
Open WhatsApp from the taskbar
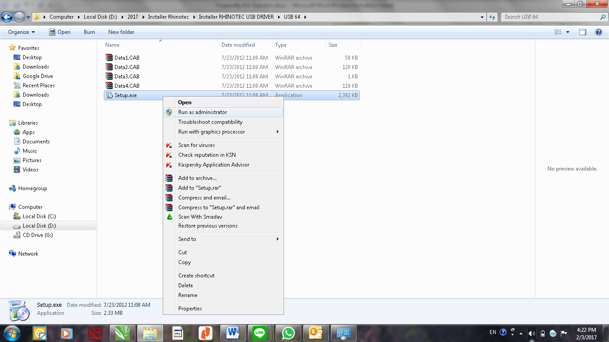pyautogui.click(x=288, y=333)
